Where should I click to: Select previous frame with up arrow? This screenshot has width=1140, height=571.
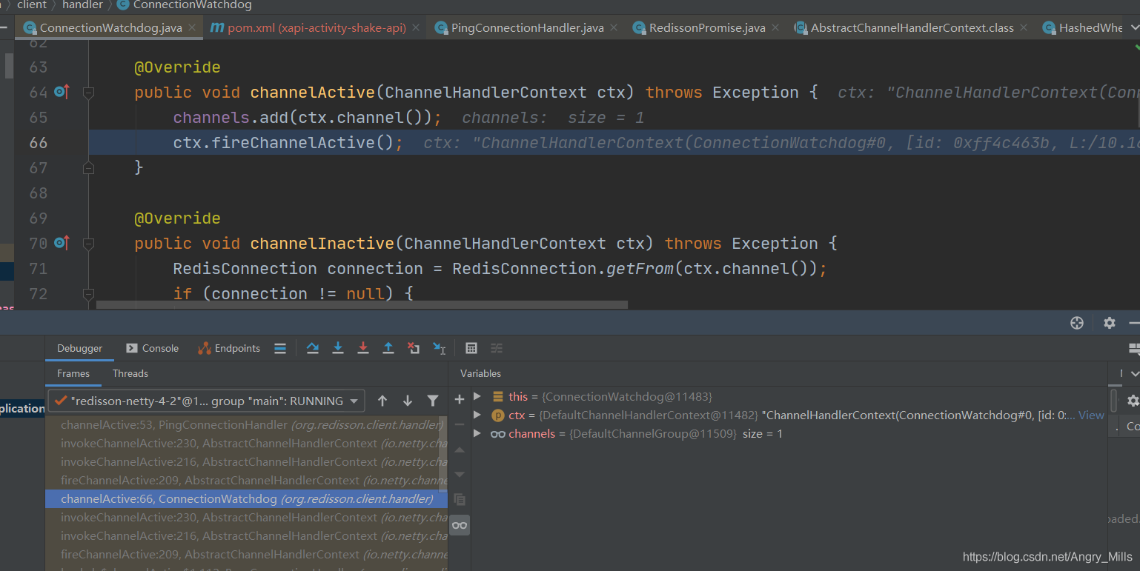tap(382, 401)
